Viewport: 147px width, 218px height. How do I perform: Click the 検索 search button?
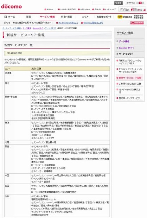click(119, 3)
